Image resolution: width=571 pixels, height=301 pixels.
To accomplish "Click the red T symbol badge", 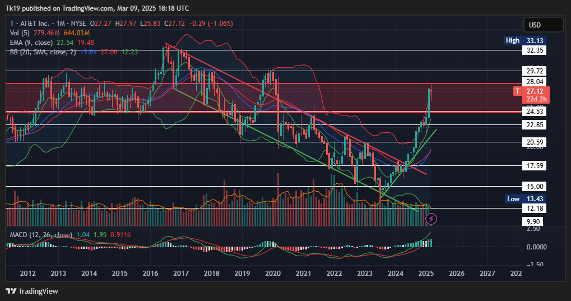I will point(517,91).
